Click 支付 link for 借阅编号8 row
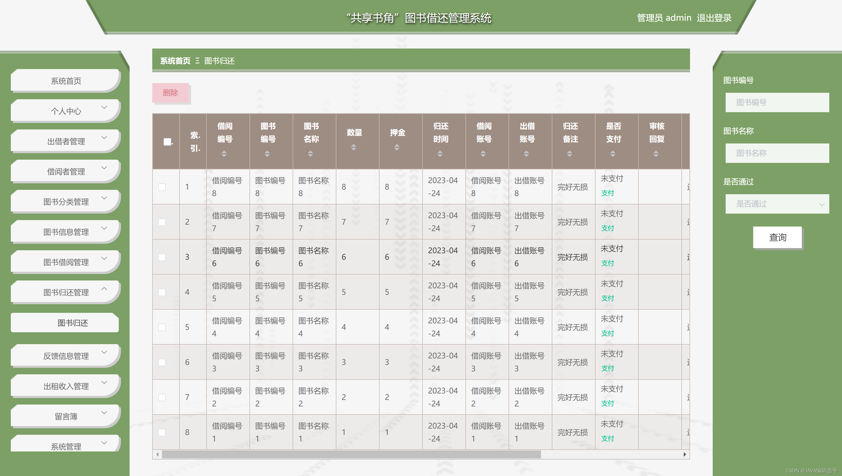 click(x=607, y=193)
